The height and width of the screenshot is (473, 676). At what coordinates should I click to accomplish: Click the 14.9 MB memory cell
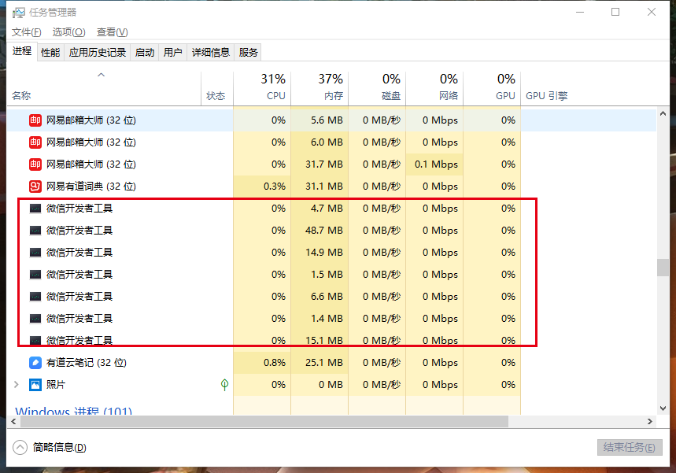pos(320,253)
